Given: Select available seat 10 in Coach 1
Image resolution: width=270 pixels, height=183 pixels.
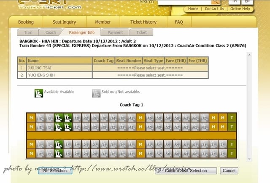Looking at the screenshot, I should [x=59, y=118].
